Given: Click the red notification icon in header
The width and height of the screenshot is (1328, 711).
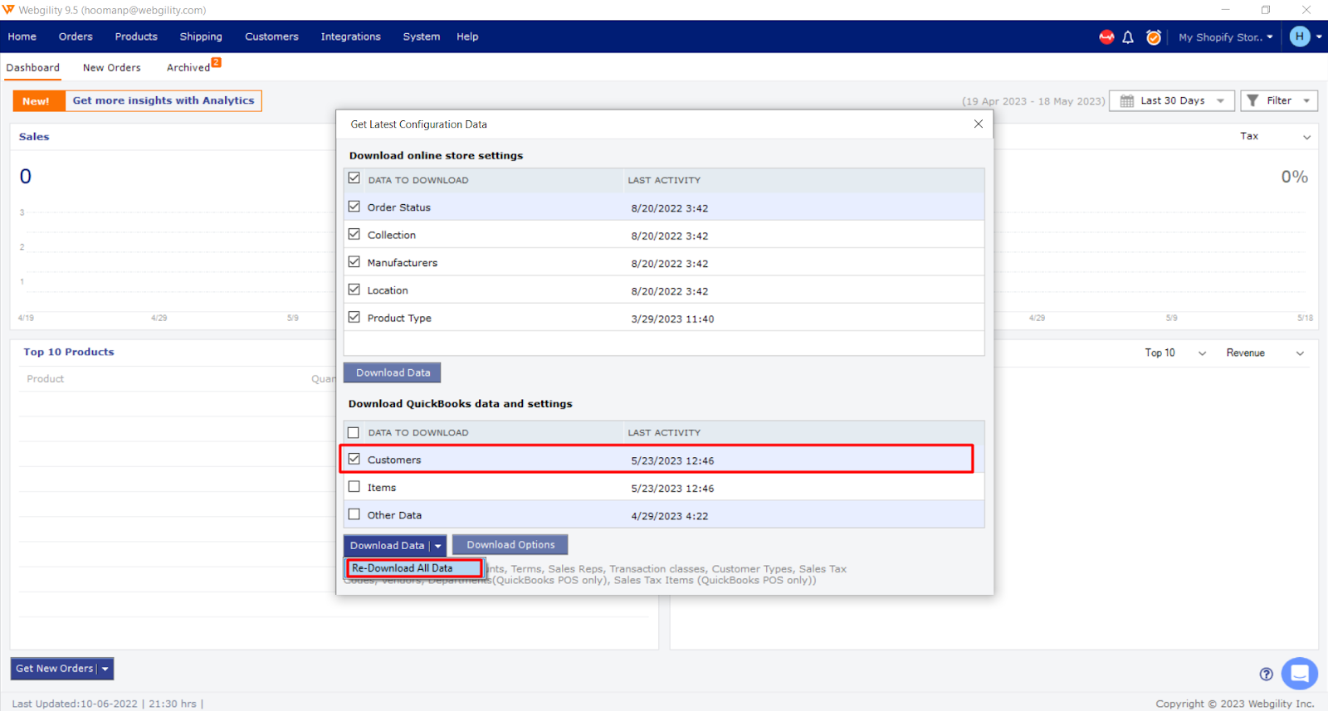Looking at the screenshot, I should tap(1106, 37).
